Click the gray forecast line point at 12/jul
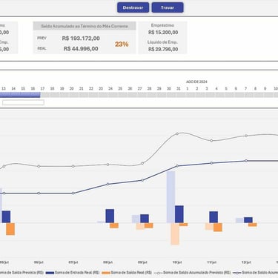The width and height of the screenshot is (278, 278). (x=246, y=136)
